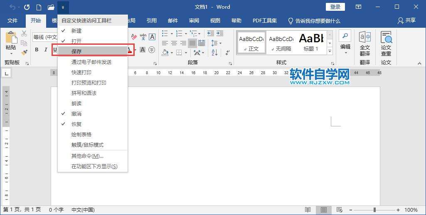Click the 共享 share button
426x215 pixels.
click(x=406, y=21)
